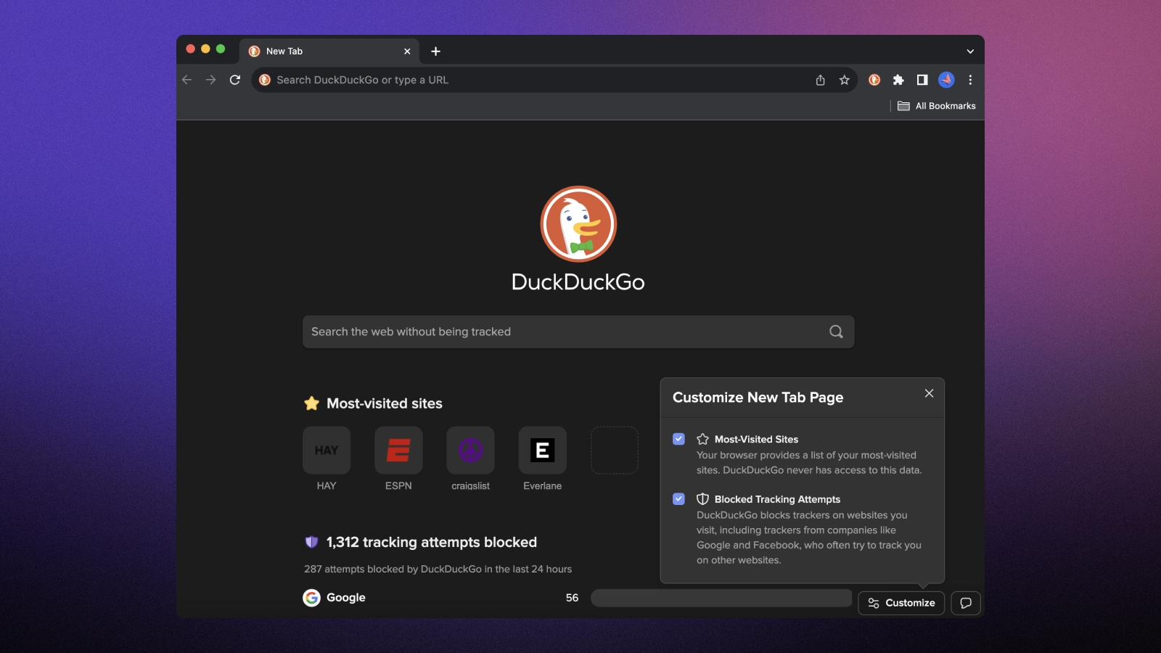Go forward with the forward arrow
Image resolution: width=1161 pixels, height=653 pixels.
pyautogui.click(x=211, y=80)
